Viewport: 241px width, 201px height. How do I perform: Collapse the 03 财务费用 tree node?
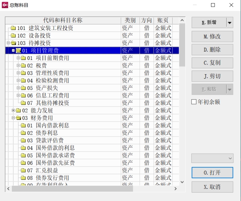pos(13,118)
